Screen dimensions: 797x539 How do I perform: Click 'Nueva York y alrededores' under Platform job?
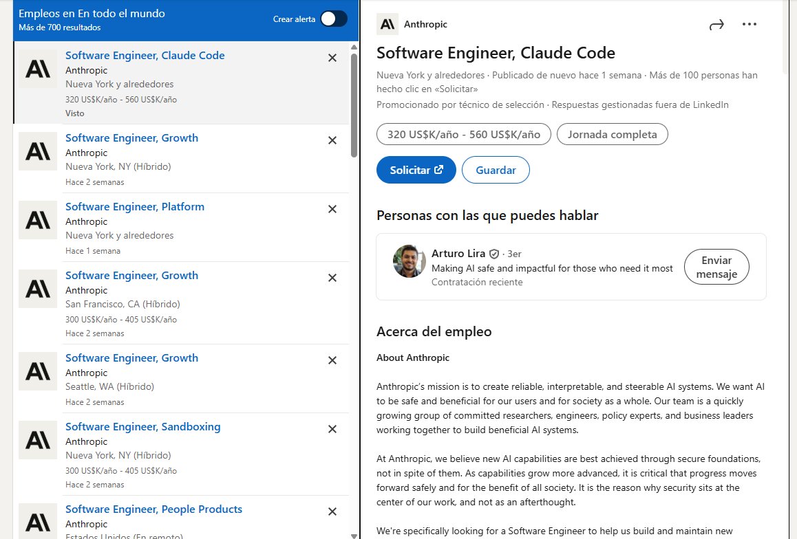tap(120, 236)
